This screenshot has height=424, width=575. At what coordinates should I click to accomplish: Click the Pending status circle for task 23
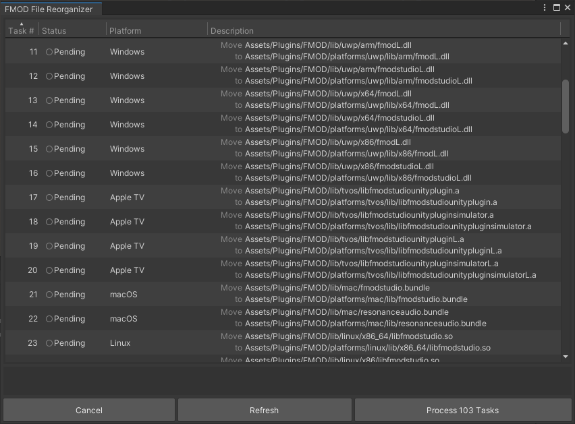tap(49, 343)
